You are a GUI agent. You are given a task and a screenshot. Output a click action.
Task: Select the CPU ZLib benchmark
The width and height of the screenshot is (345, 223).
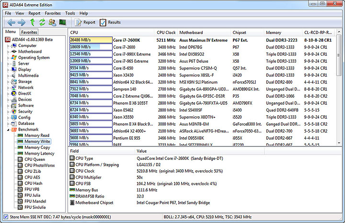pos(33,171)
